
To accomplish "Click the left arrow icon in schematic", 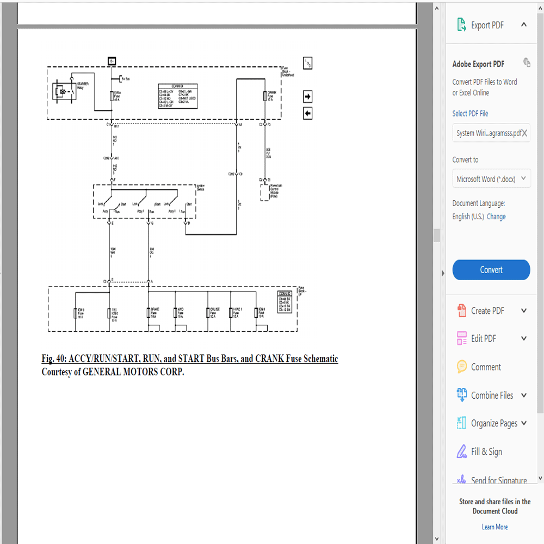I will coord(307,114).
